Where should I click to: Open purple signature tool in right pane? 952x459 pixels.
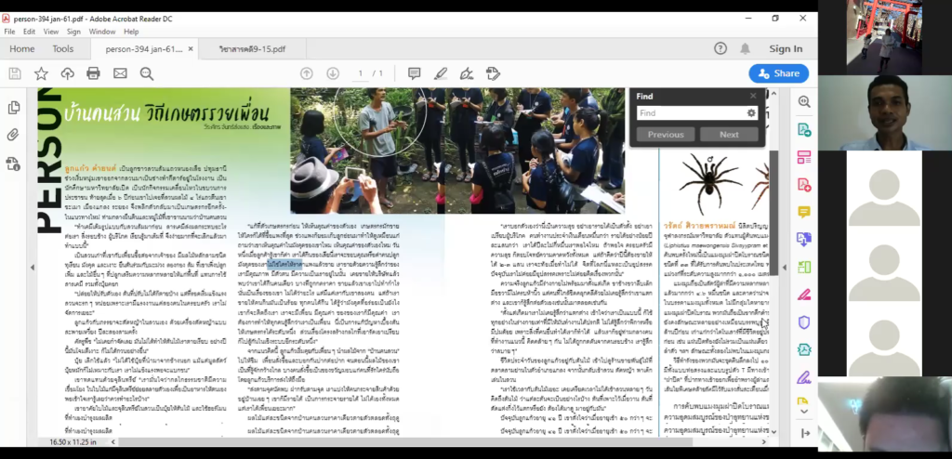click(804, 377)
